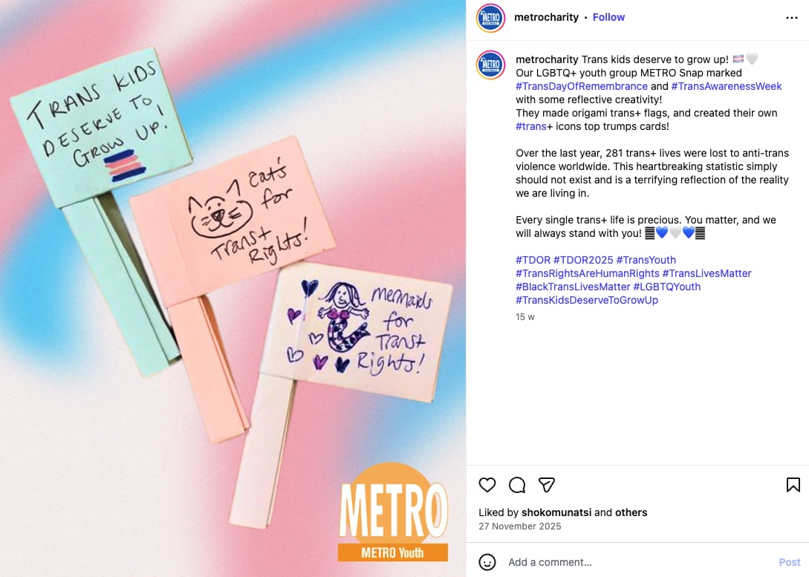Like the post with the heart icon
809x577 pixels.
coord(487,485)
